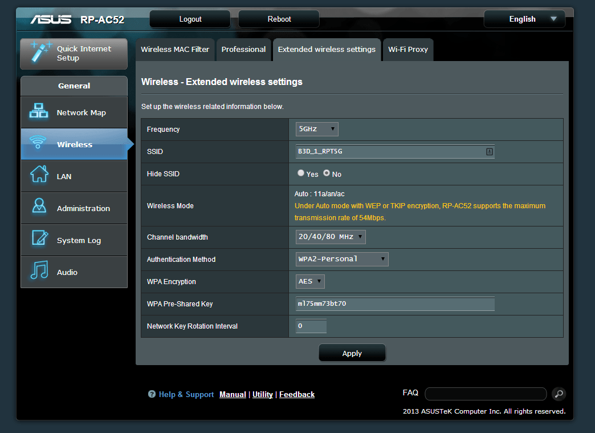Click the Apply button
The height and width of the screenshot is (433, 595).
(352, 353)
